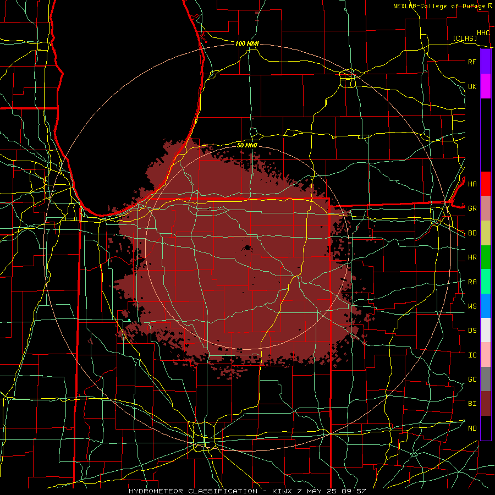Image resolution: width=495 pixels, height=495 pixels.
Task: Click the HR legend label
Action: pos(472,257)
